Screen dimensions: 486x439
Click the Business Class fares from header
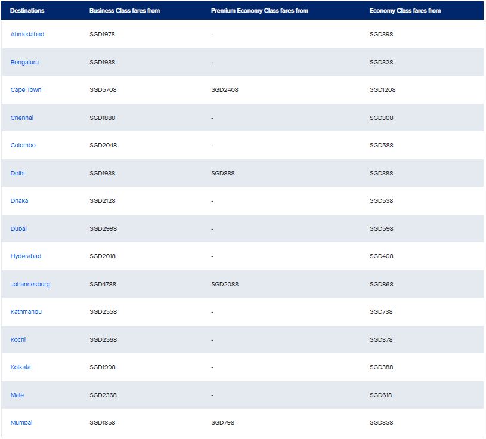coord(125,11)
